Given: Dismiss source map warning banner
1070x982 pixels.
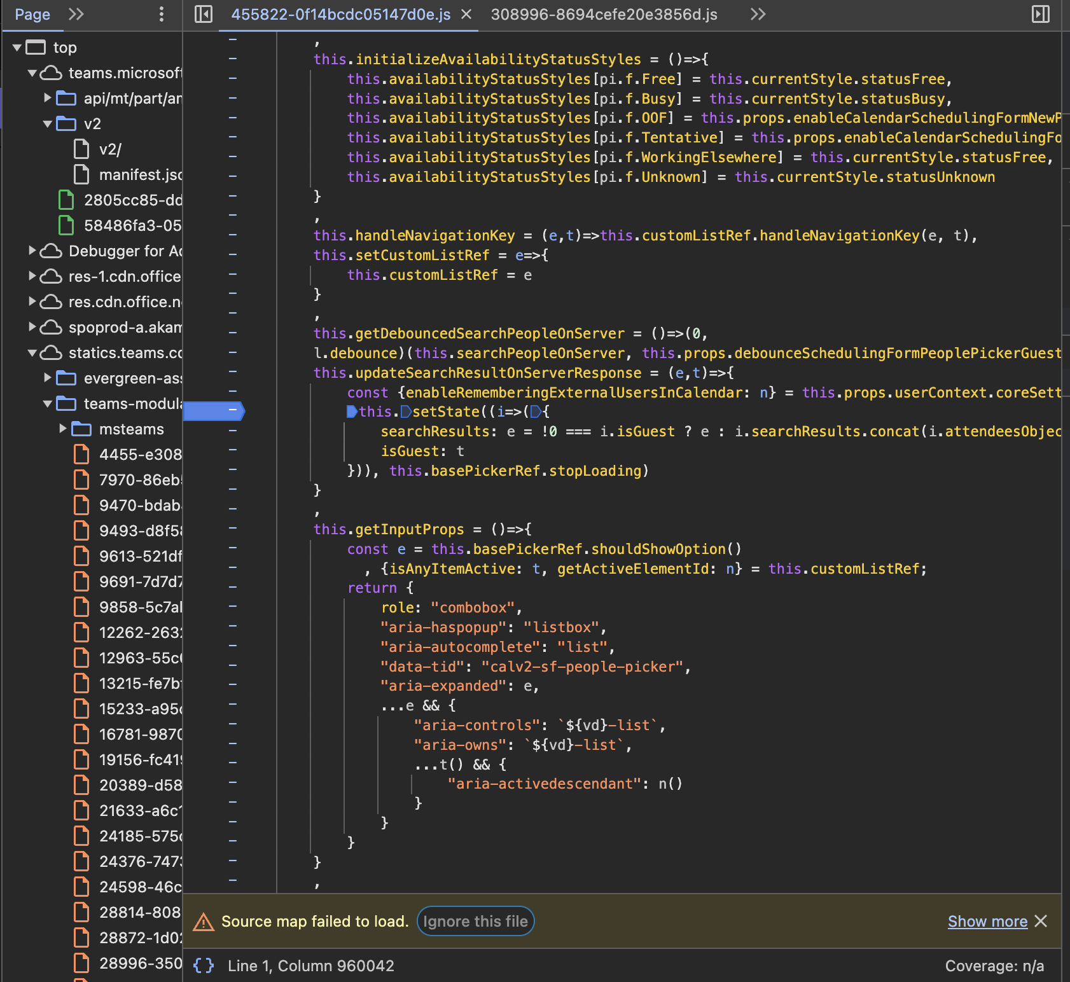Looking at the screenshot, I should pyautogui.click(x=1041, y=921).
